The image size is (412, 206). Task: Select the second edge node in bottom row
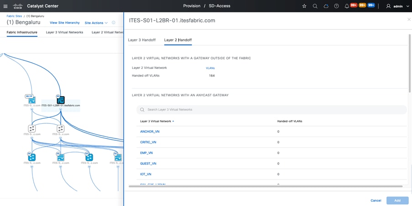click(x=61, y=158)
